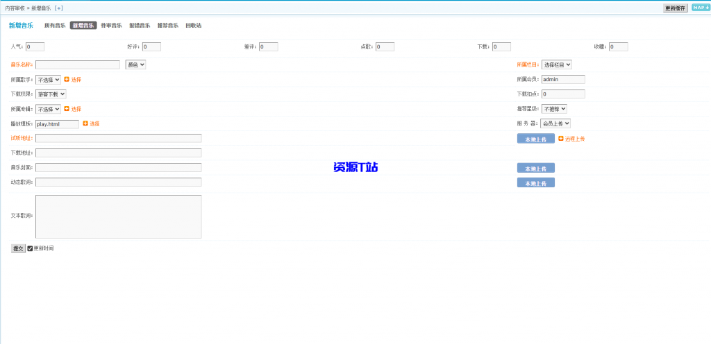Go to the 待审音乐 tab
Screen dimensions: 711x344
pyautogui.click(x=111, y=26)
